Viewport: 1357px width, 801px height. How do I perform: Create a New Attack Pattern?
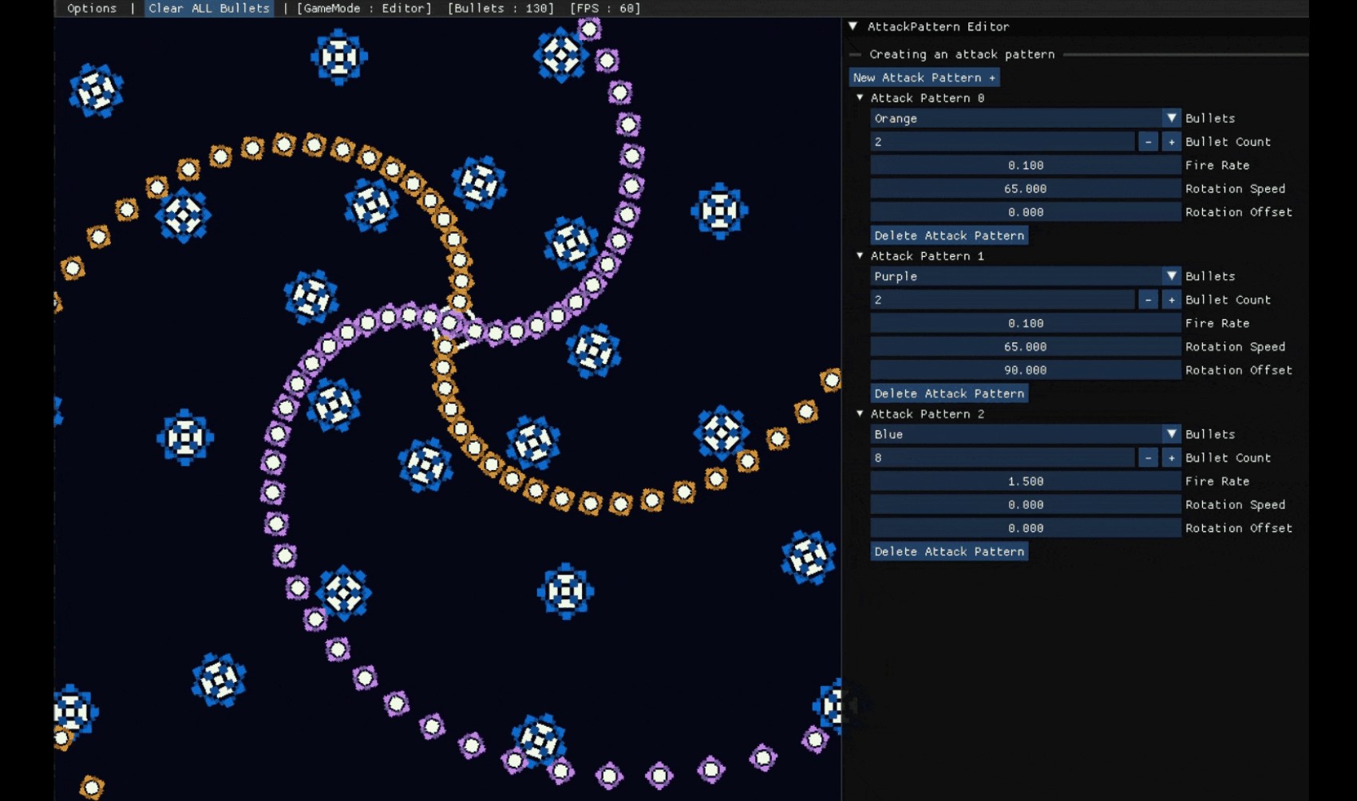click(924, 77)
